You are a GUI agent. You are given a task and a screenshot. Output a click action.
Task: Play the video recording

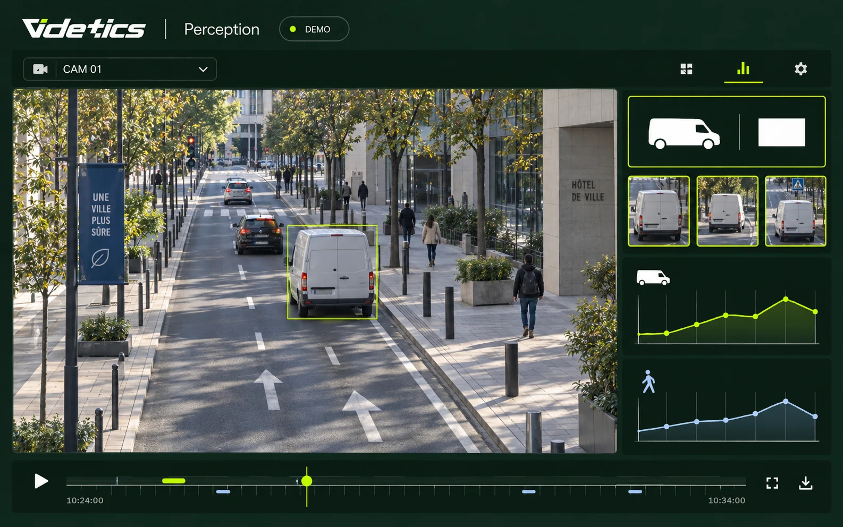41,481
